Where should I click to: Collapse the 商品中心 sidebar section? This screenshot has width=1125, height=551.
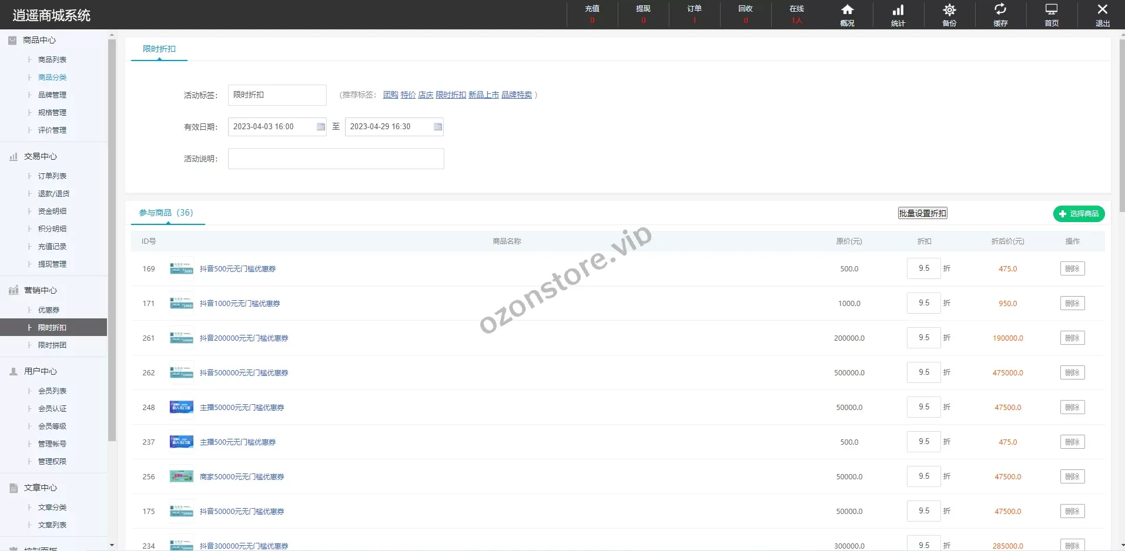pos(39,40)
